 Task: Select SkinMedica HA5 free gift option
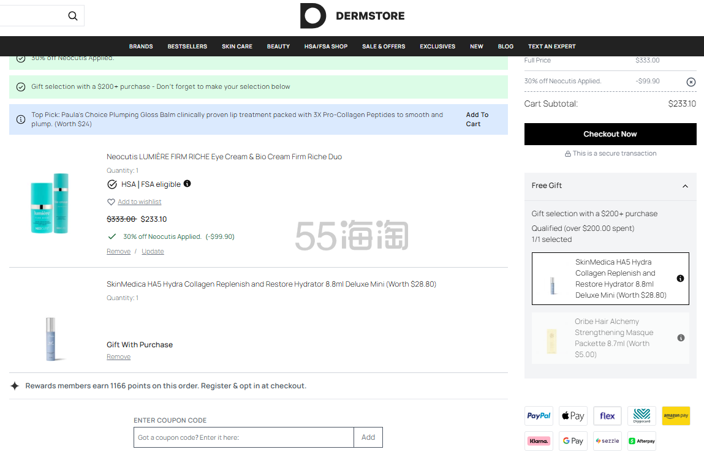610,279
